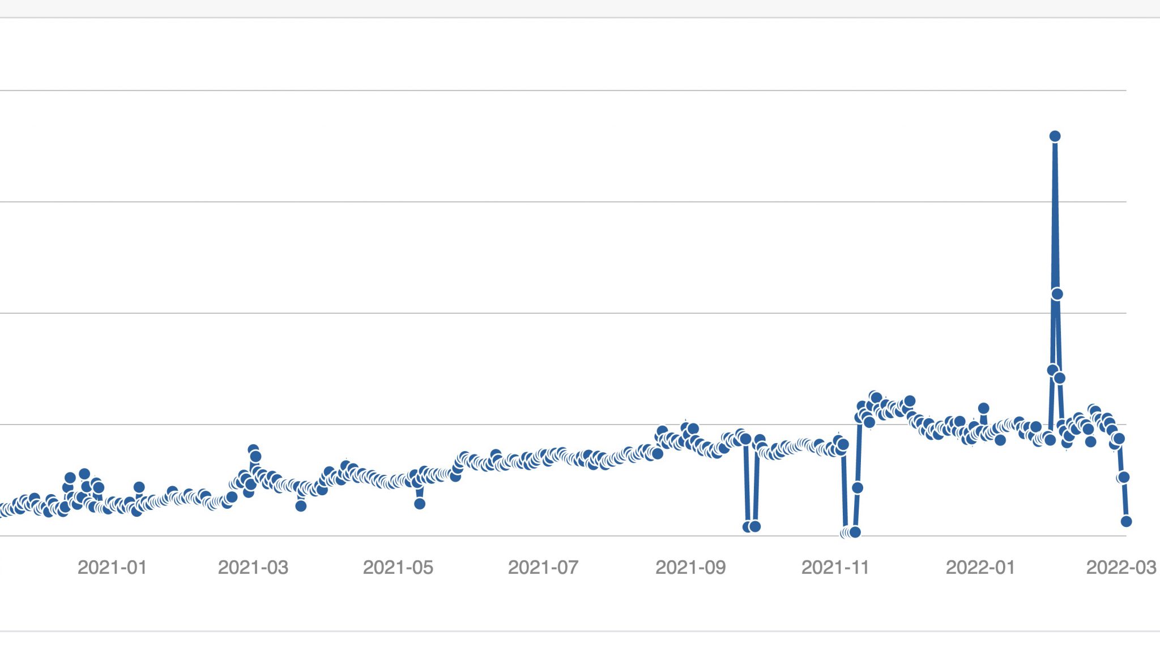Click the isolated low point after 2021-03
The height and width of the screenshot is (652, 1160).
[301, 506]
